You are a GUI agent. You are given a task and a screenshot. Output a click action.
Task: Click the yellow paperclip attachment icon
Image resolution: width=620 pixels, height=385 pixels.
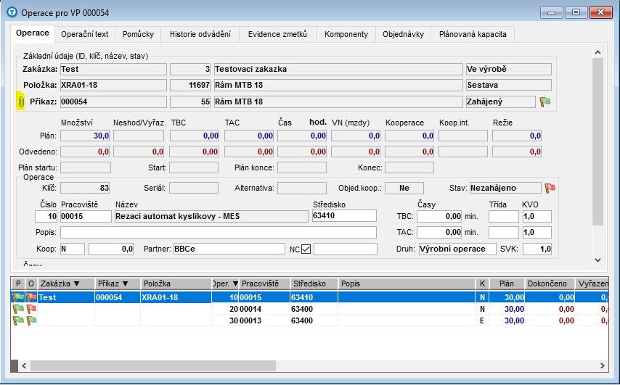coord(20,102)
